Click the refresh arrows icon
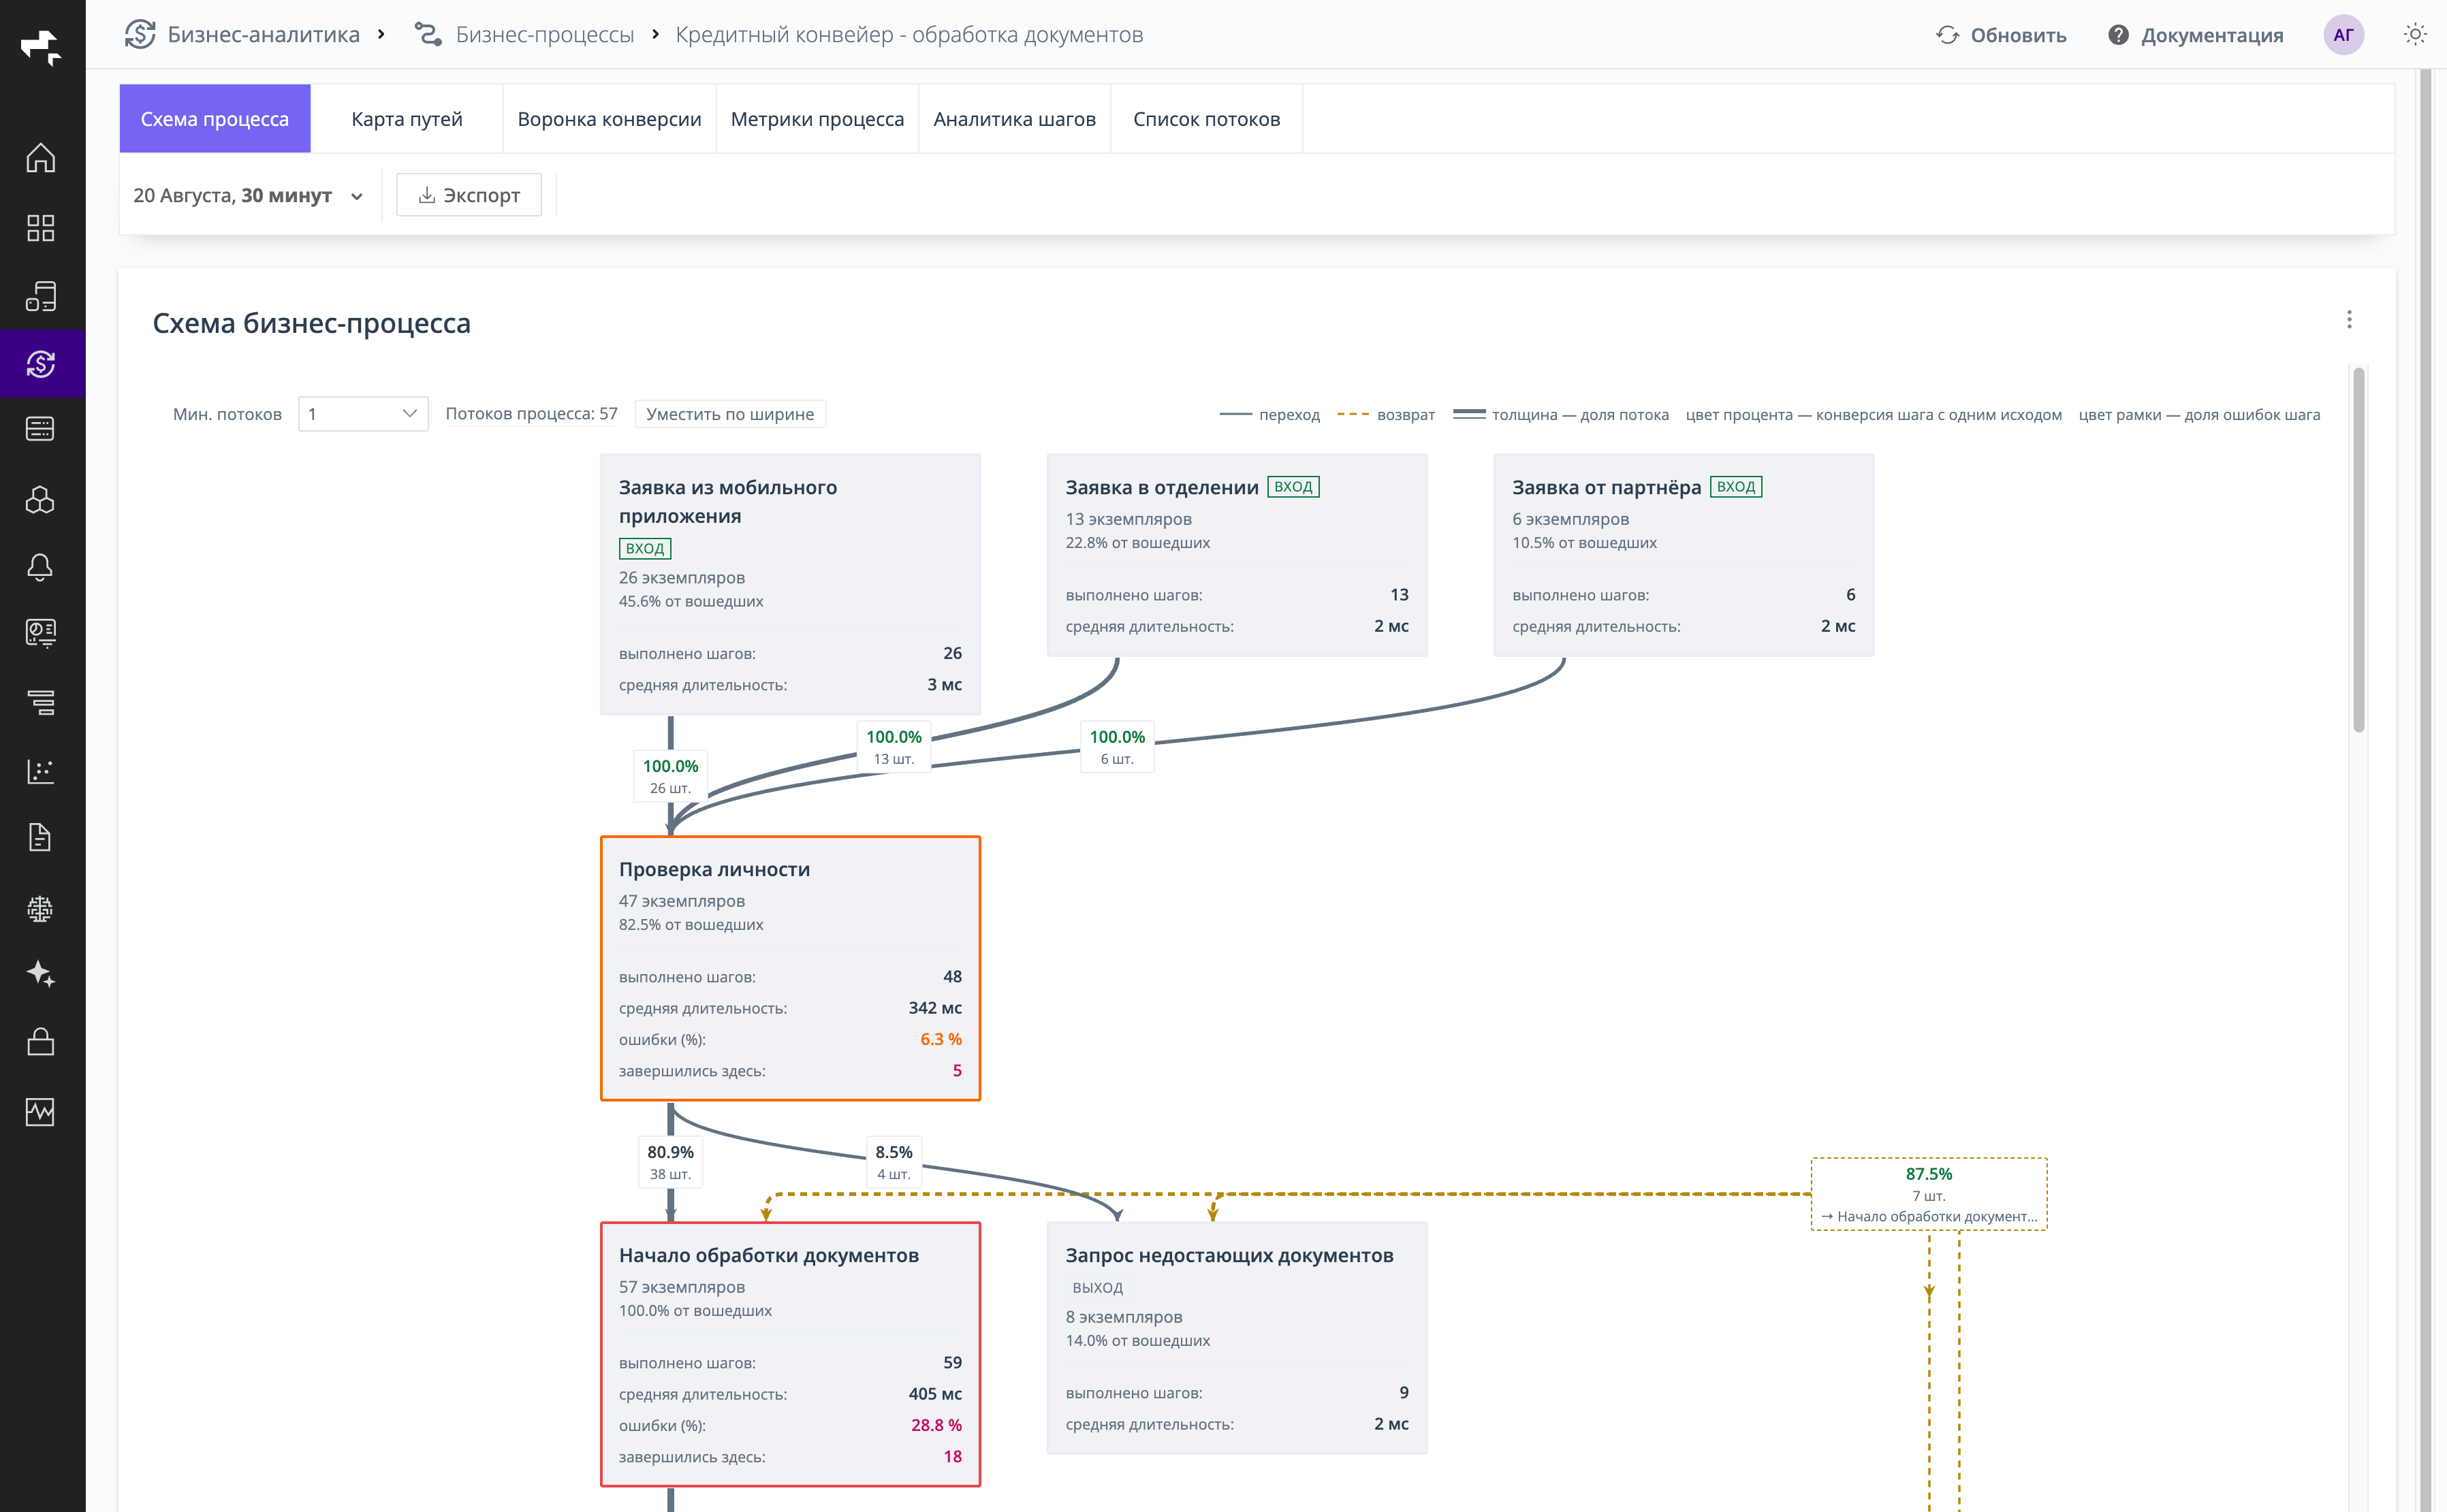 click(1947, 35)
